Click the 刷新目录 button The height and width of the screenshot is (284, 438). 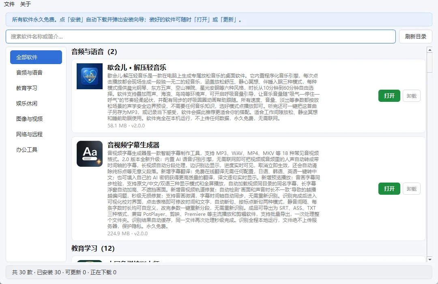click(415, 37)
